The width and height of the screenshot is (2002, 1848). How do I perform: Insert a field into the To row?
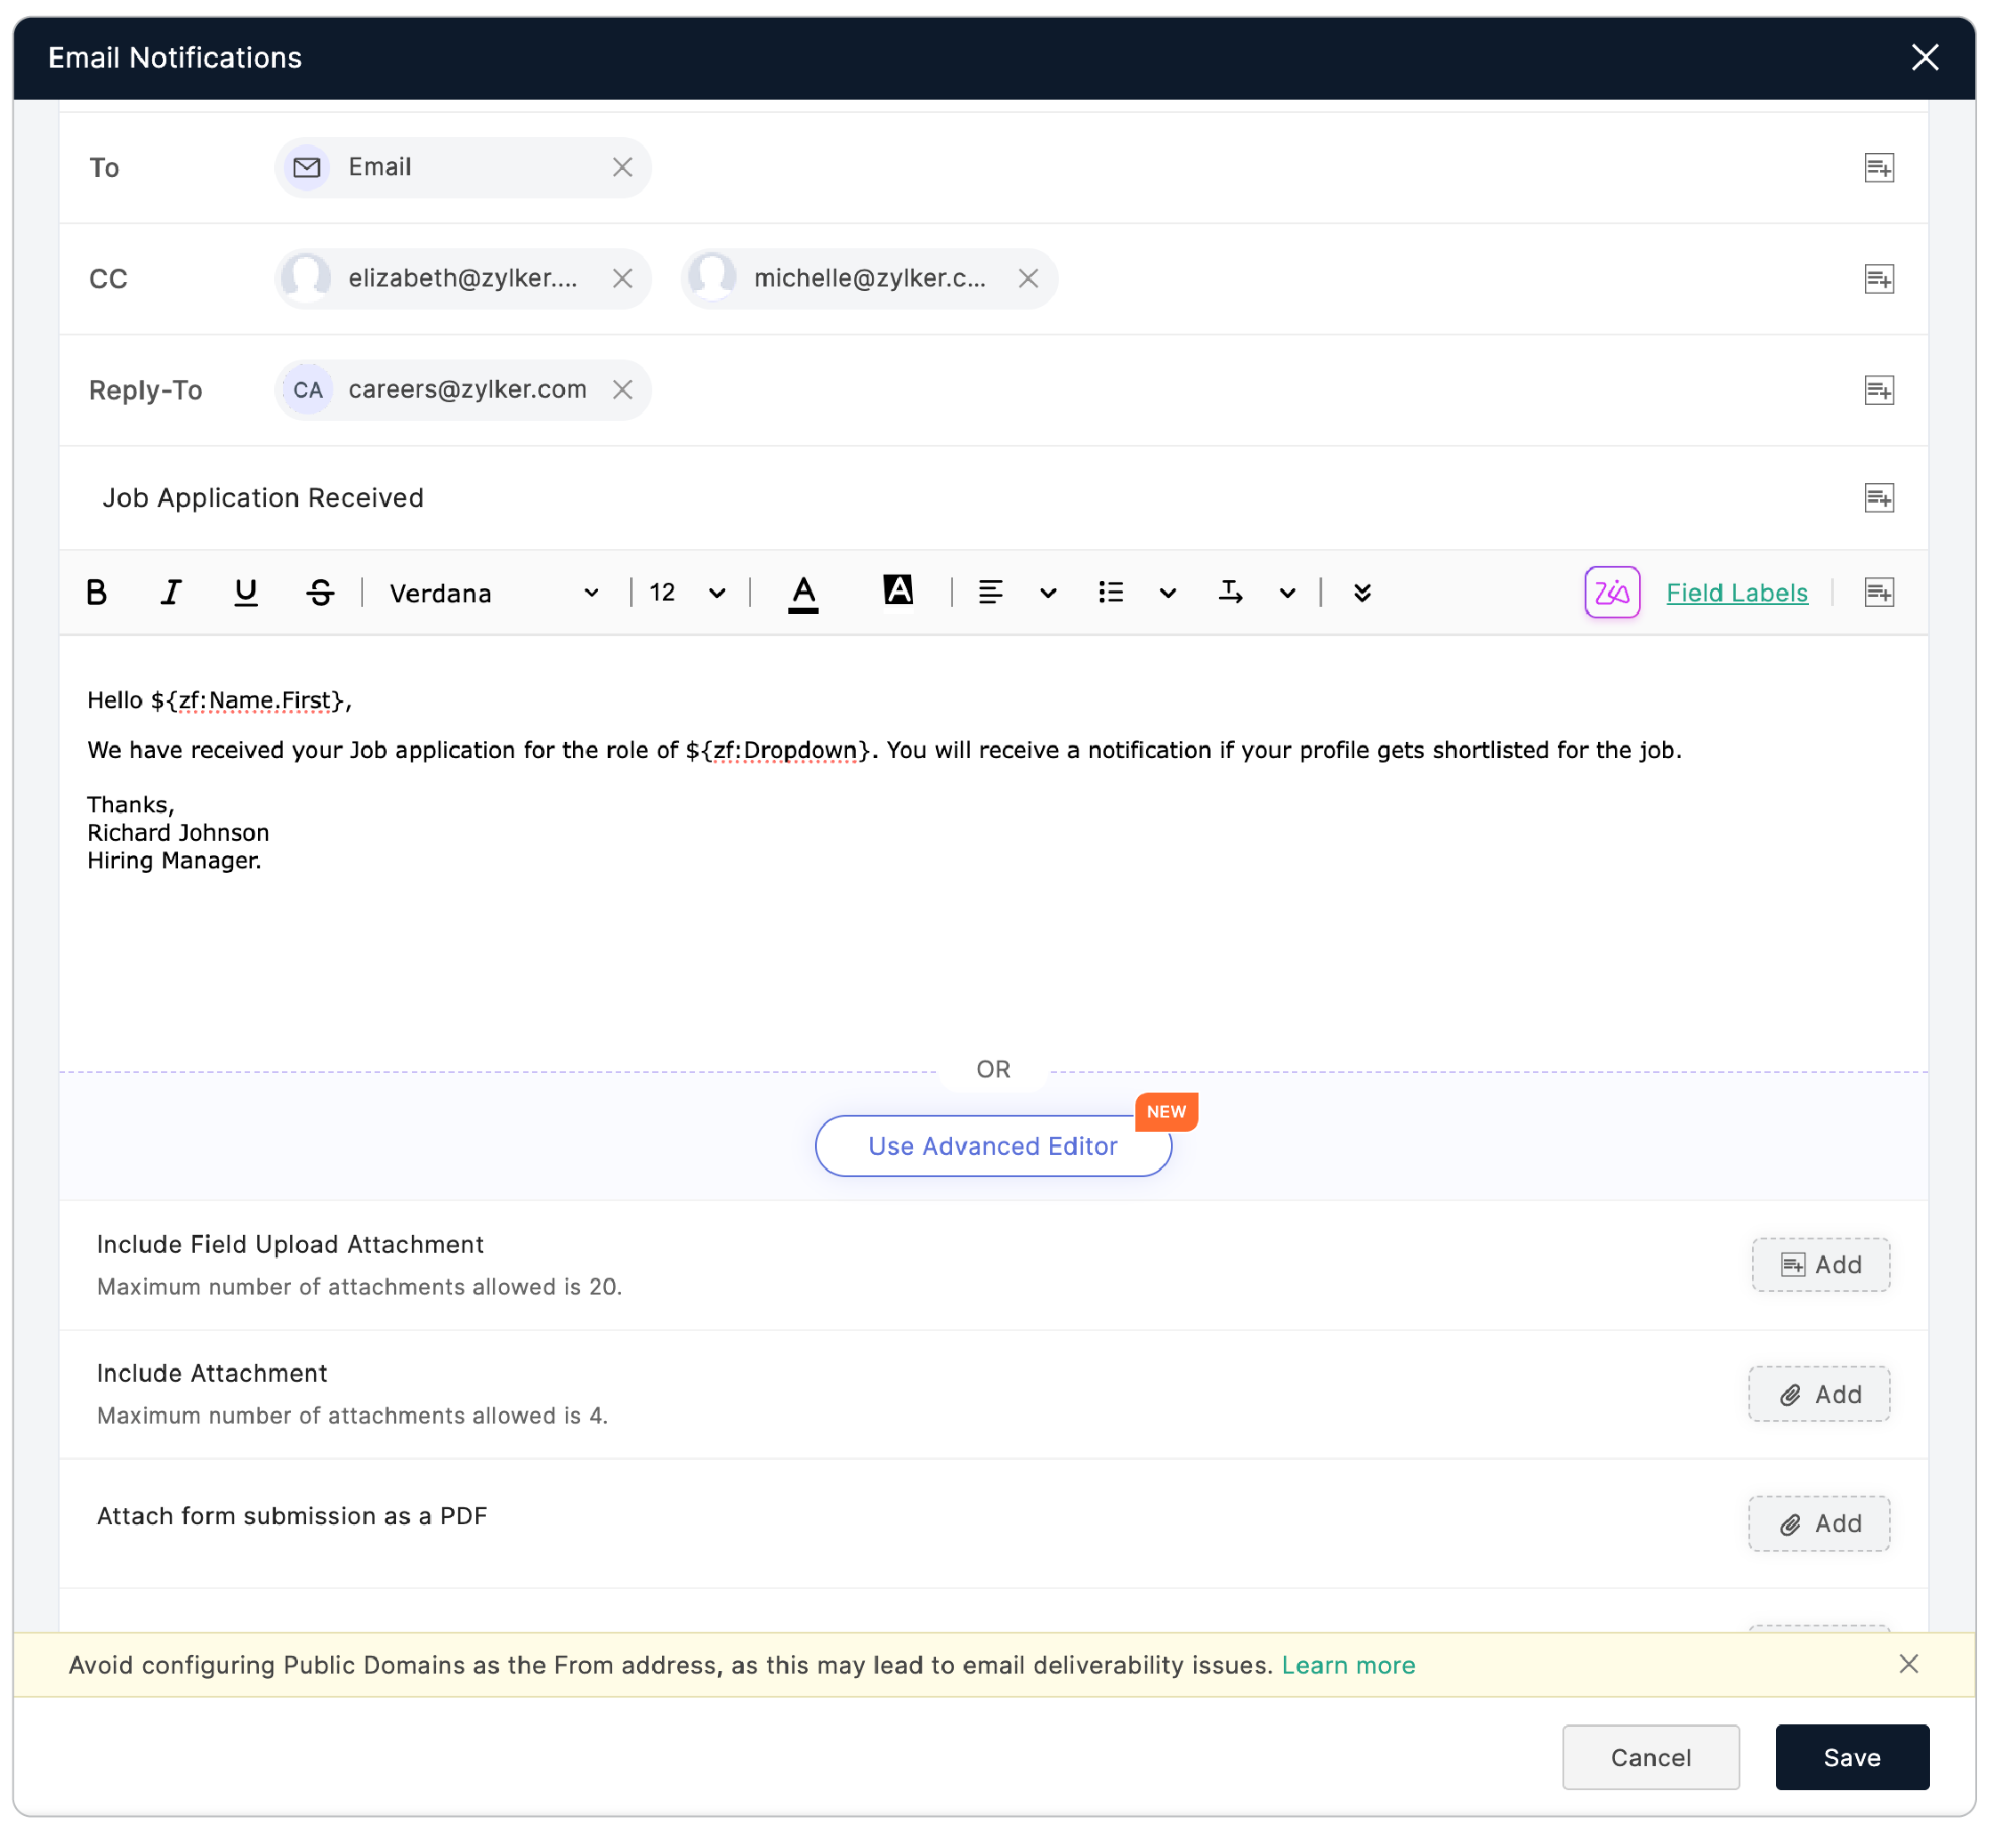point(1879,167)
